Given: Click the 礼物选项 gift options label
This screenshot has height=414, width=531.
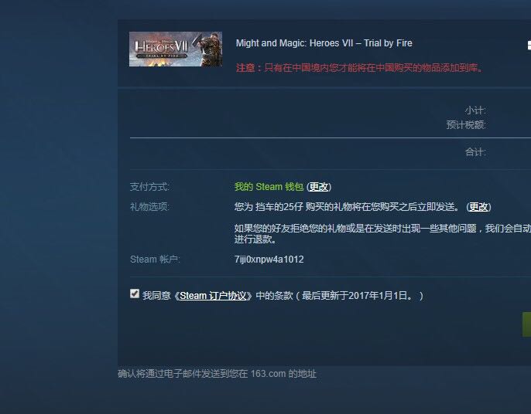Looking at the screenshot, I should (149, 206).
